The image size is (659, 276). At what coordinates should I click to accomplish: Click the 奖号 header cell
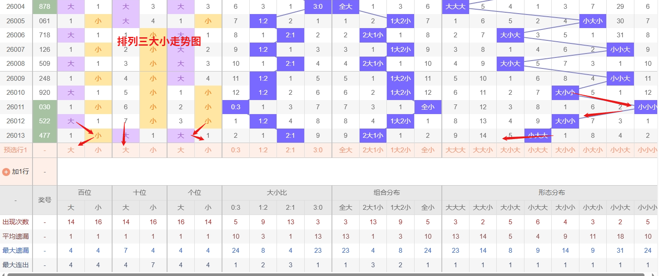point(45,200)
